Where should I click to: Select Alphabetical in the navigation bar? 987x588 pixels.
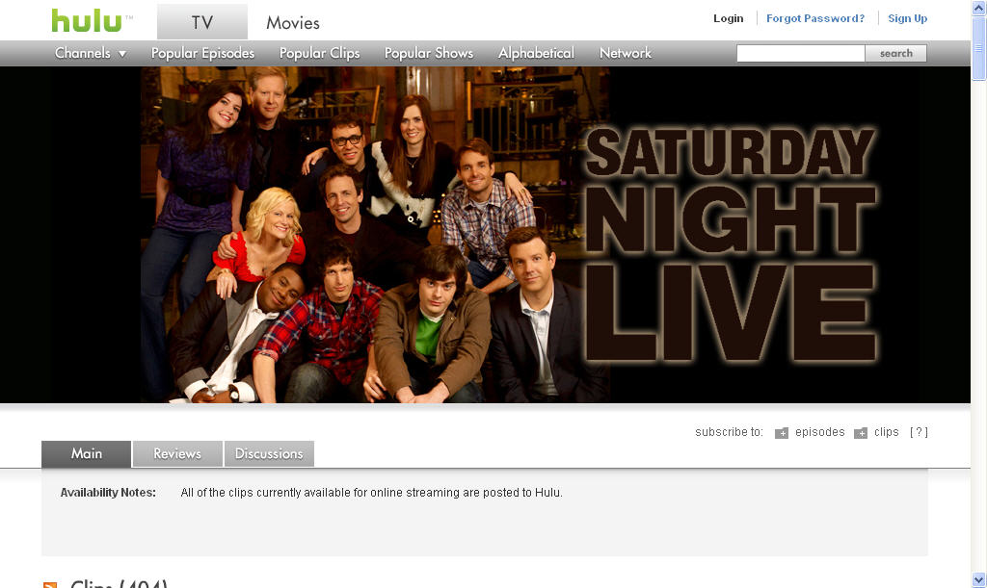click(535, 53)
